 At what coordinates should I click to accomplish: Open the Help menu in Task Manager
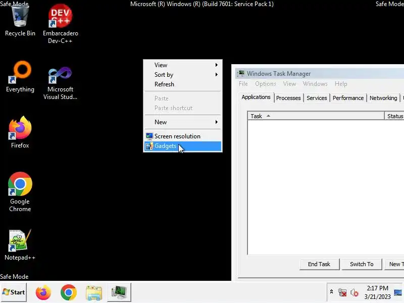[341, 84]
